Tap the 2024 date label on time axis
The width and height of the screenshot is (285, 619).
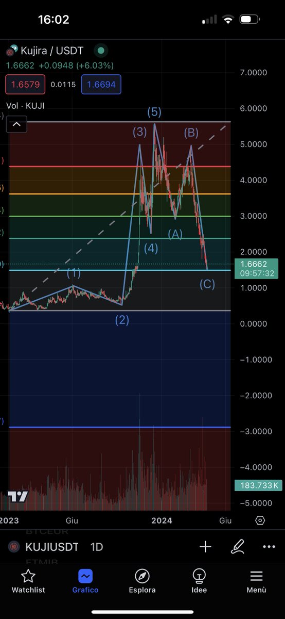point(162,520)
